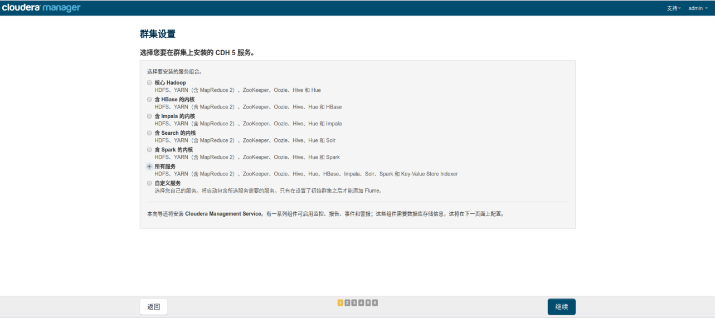Go to wizard step 4 indicator
Image resolution: width=715 pixels, height=318 pixels.
[x=361, y=302]
